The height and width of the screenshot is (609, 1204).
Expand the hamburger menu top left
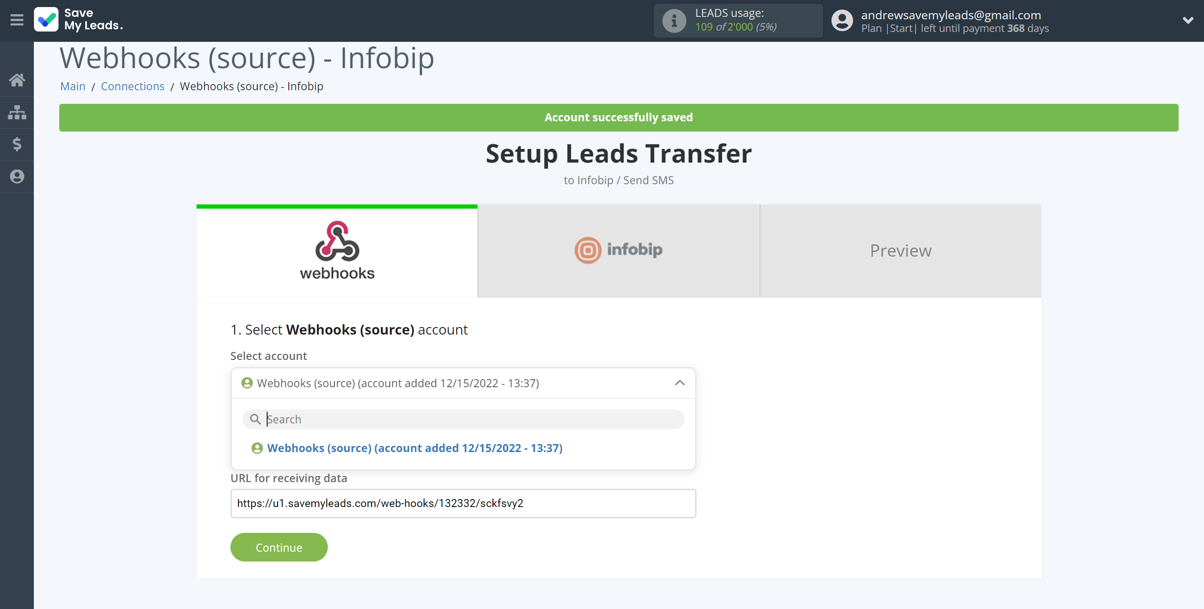[17, 20]
